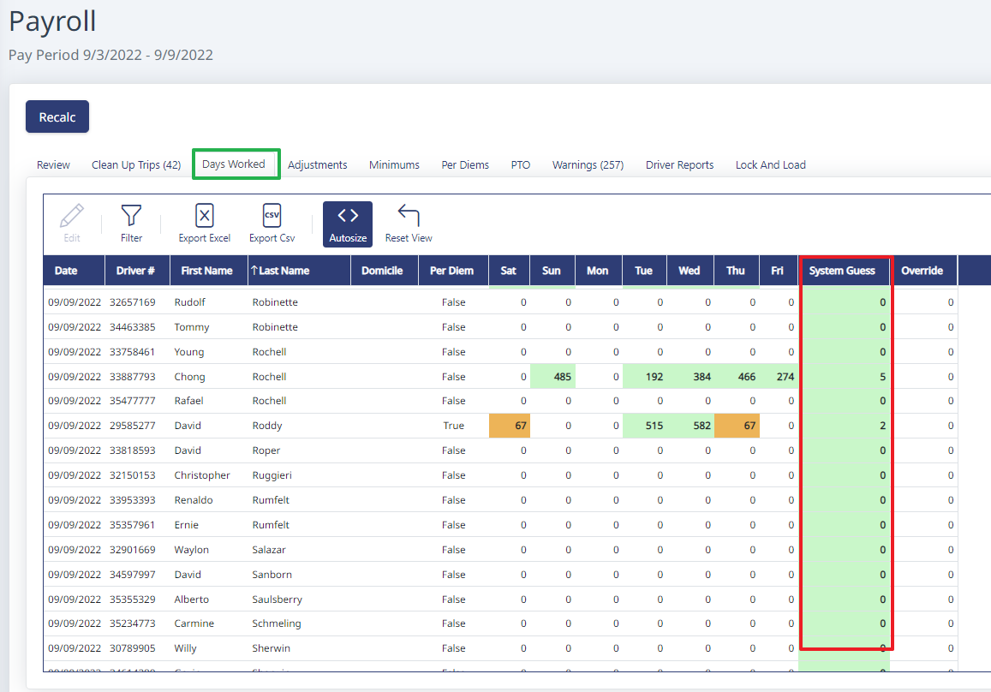Switch to the Per Diems tab
Screen dimensions: 991x692
tap(465, 165)
